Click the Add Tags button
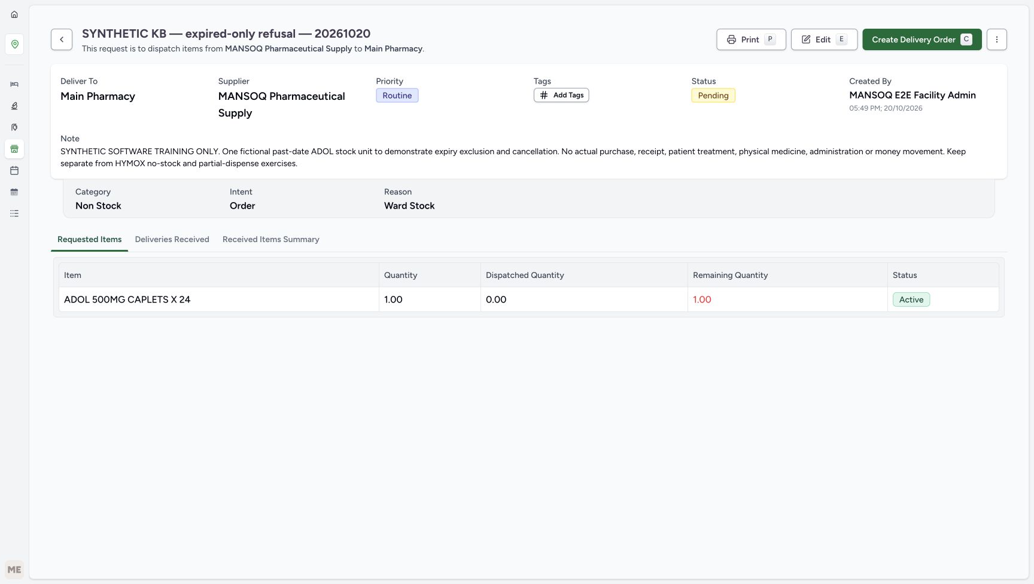This screenshot has width=1034, height=584. (561, 95)
